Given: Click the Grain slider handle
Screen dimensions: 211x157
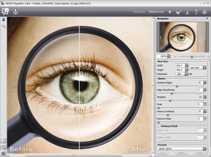Looking at the screenshot, I should click(x=159, y=108).
